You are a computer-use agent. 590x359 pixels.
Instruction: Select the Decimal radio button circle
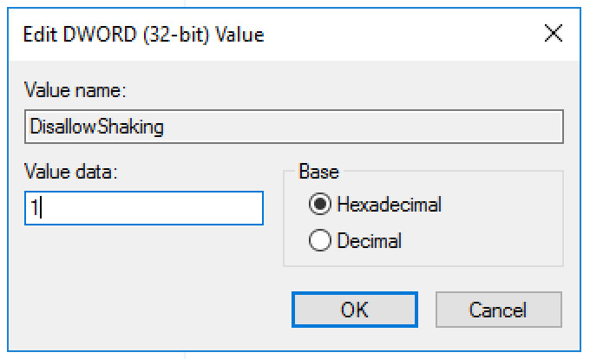coord(320,240)
